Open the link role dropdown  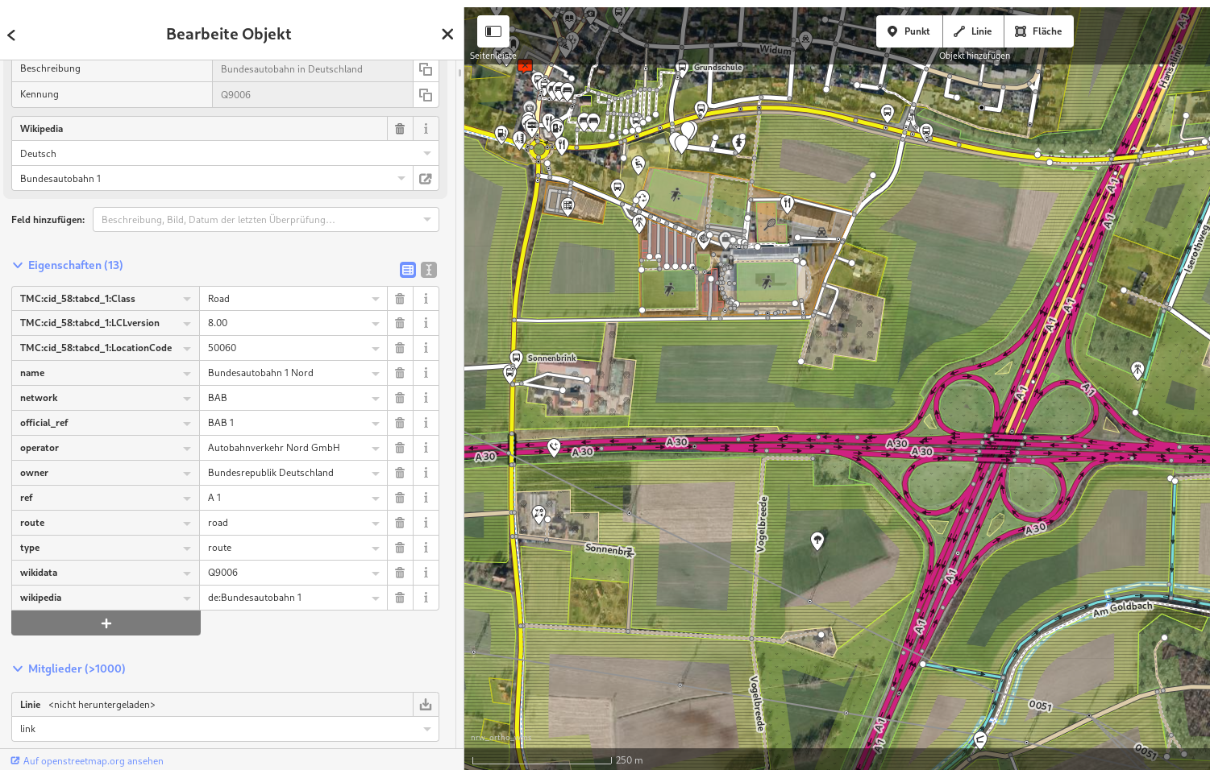(427, 729)
